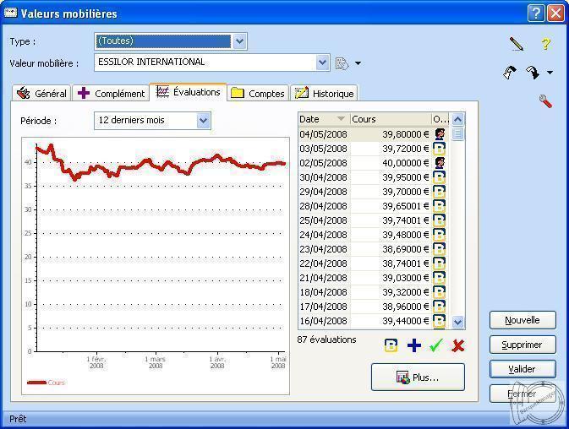The image size is (569, 429).
Task: Open the Valeur mobilière combo box list
Action: pos(322,62)
